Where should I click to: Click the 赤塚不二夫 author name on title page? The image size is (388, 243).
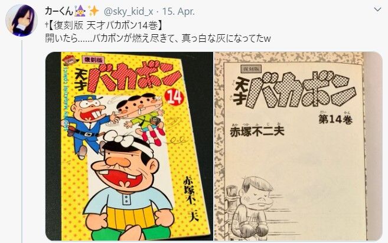pos(257,132)
